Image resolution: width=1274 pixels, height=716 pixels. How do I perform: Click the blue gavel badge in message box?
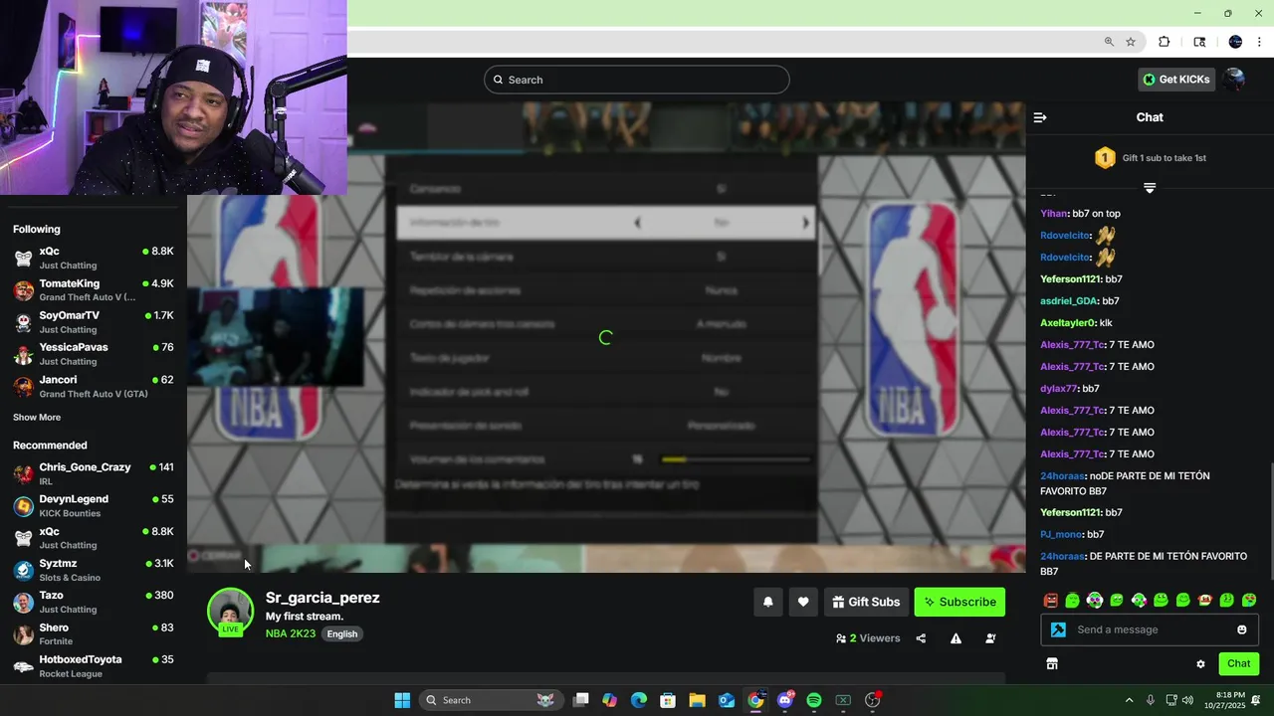(x=1058, y=629)
